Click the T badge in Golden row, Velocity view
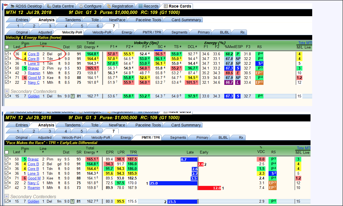This screenshot has width=343, height=206. [x=72, y=96]
